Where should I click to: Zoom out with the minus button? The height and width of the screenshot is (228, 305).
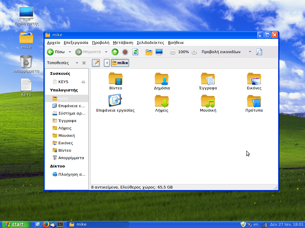coord(172,52)
